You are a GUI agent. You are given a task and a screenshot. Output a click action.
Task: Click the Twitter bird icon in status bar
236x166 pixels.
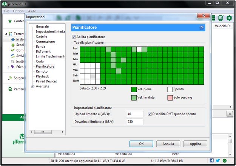coord(217,160)
